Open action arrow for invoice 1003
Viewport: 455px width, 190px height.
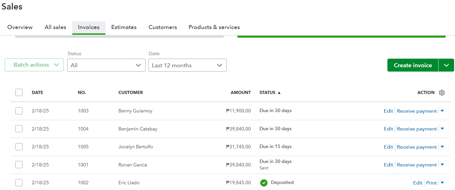(442, 111)
